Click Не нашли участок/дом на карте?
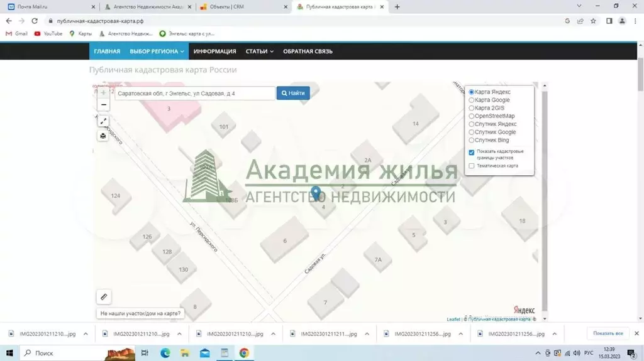The height and width of the screenshot is (361, 644). [x=140, y=313]
